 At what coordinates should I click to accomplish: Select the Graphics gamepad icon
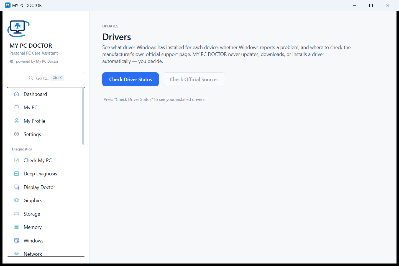(x=17, y=200)
